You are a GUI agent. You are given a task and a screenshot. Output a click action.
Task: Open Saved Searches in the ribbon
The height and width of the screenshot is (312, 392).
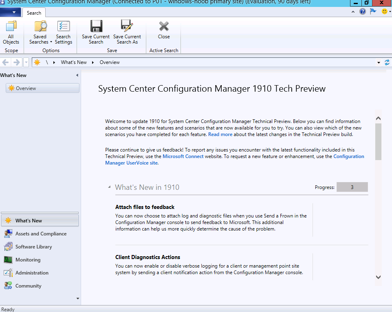[40, 33]
